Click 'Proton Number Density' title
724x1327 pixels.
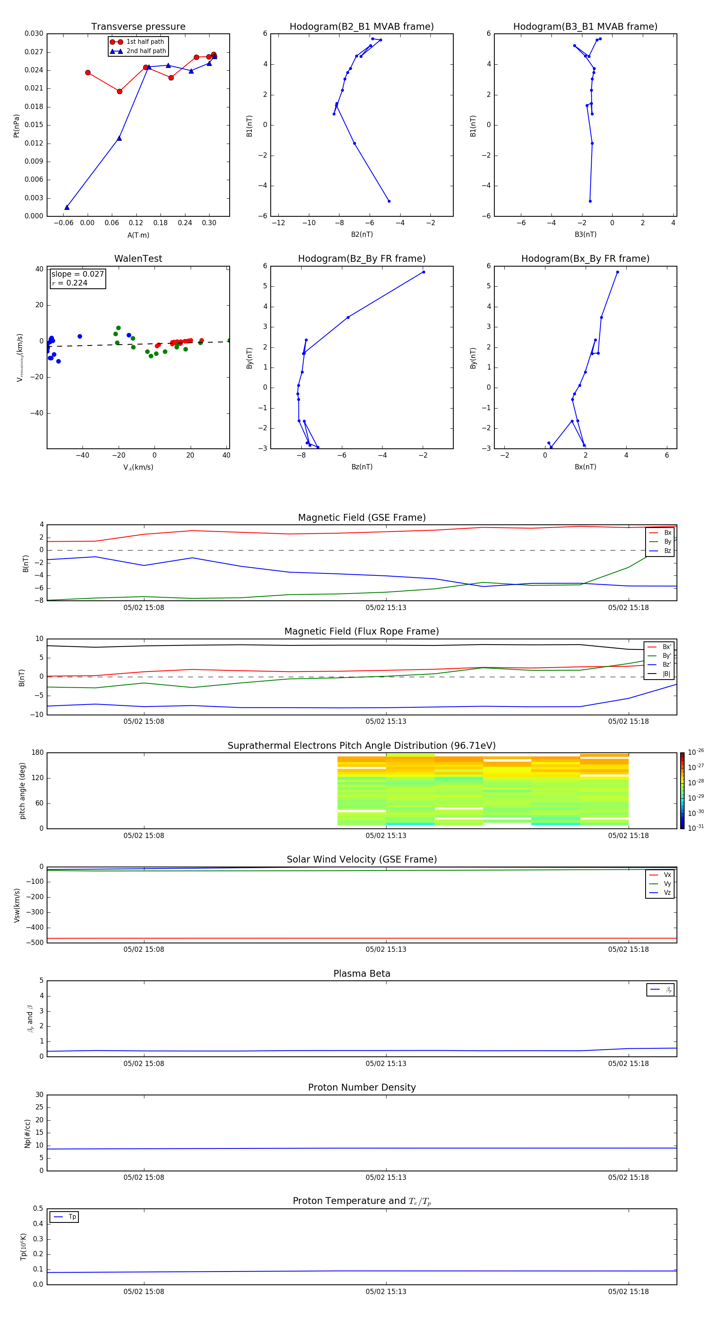(x=362, y=1088)
